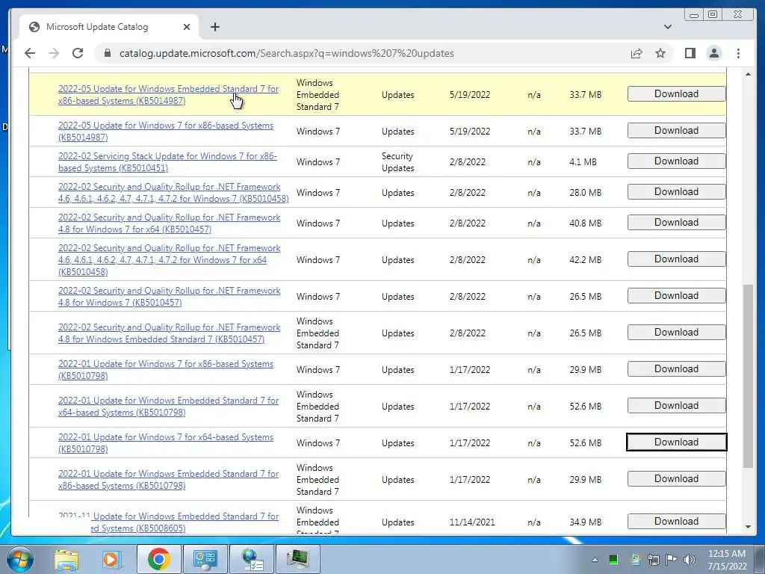765x574 pixels.
Task: Open the taskbar clock and date
Action: point(727,560)
